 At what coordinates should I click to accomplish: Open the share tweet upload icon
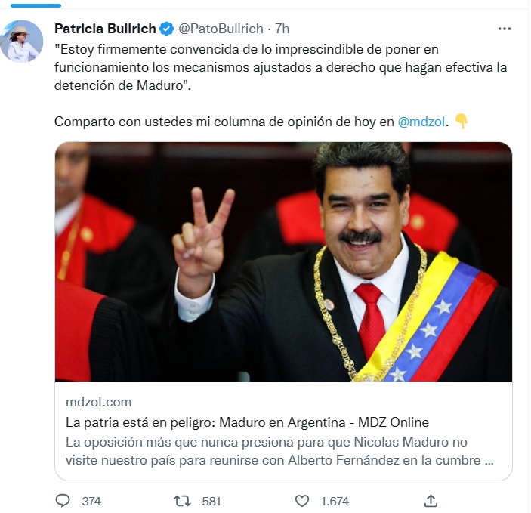[431, 501]
